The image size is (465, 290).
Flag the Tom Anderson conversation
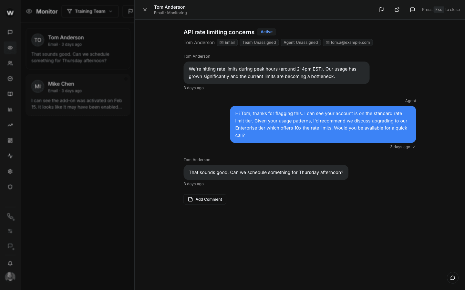pyautogui.click(x=381, y=10)
